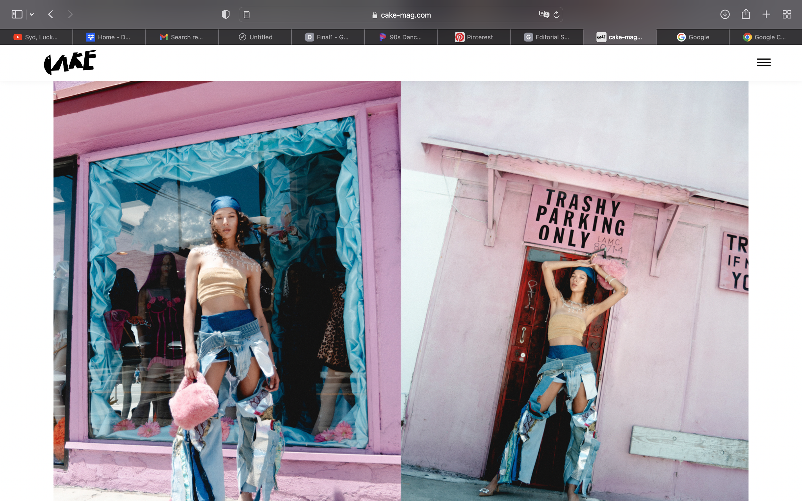The height and width of the screenshot is (501, 802).
Task: Switch to the Final1 - G... tab
Action: pyautogui.click(x=328, y=37)
